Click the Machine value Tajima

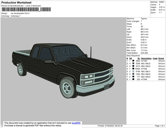[x=144, y=18]
